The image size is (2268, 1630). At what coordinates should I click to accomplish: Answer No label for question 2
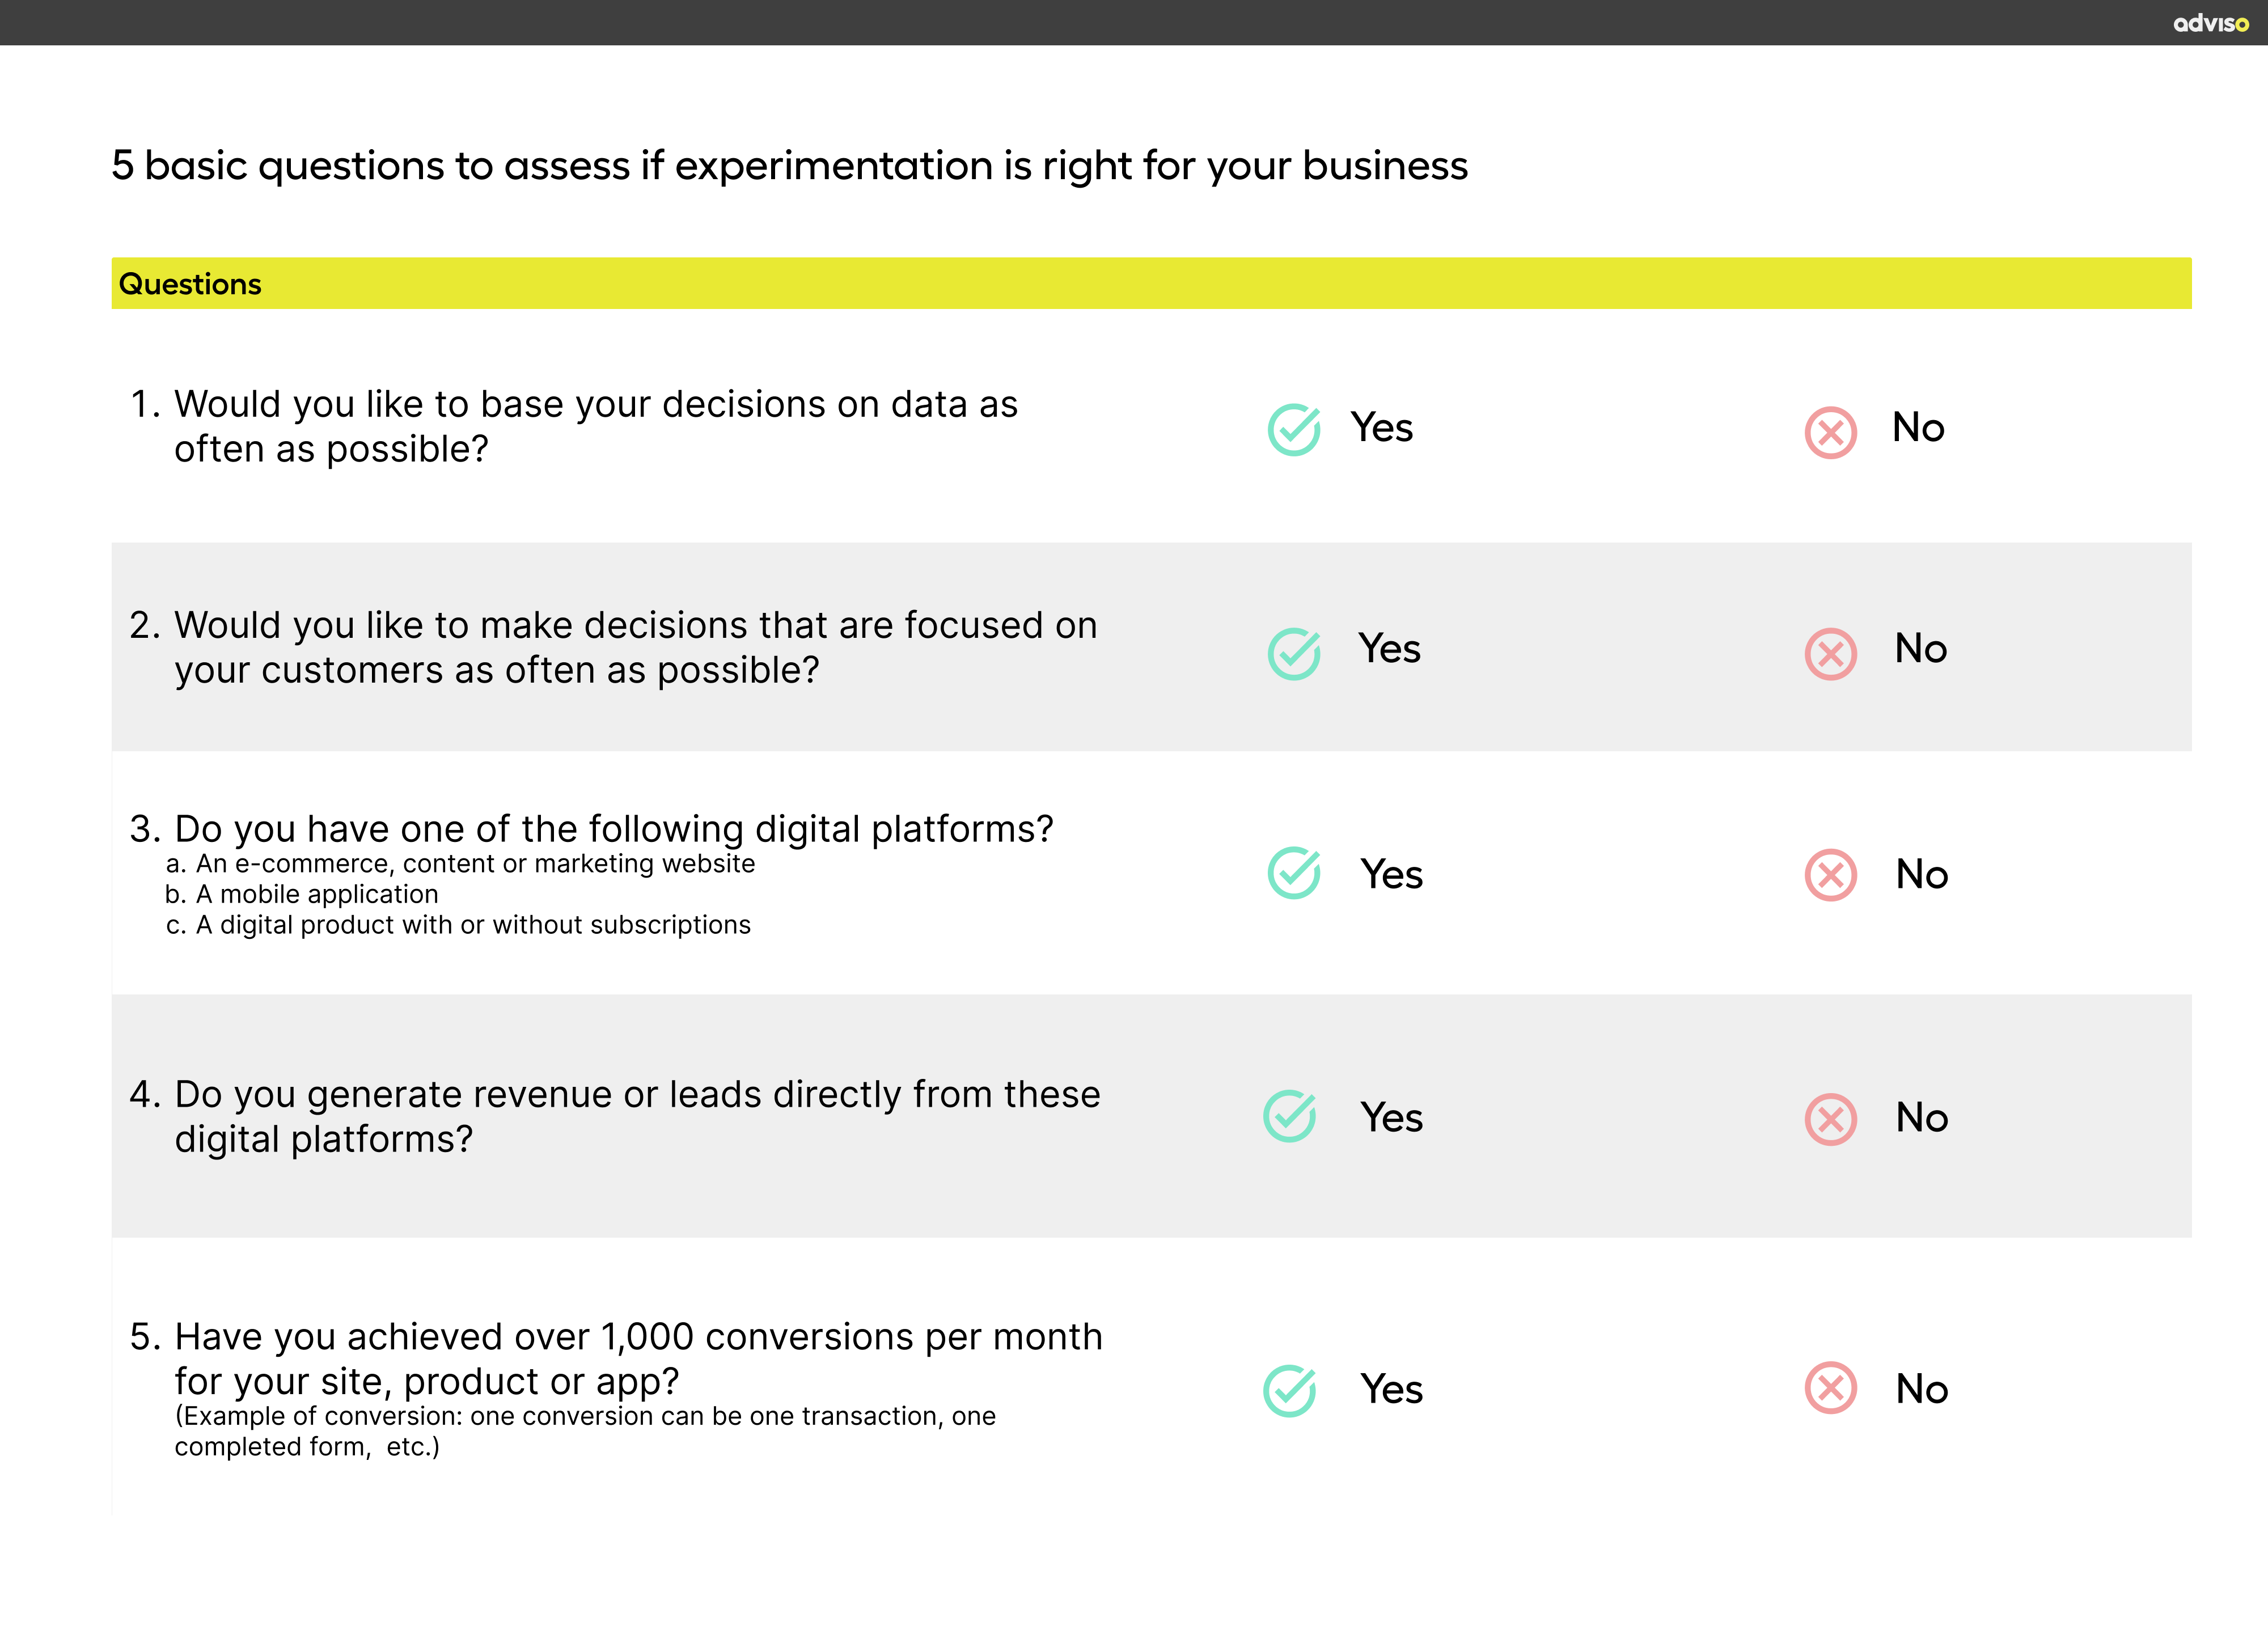[1921, 649]
